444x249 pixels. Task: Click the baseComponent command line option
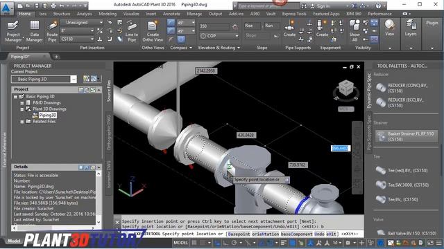296,234
